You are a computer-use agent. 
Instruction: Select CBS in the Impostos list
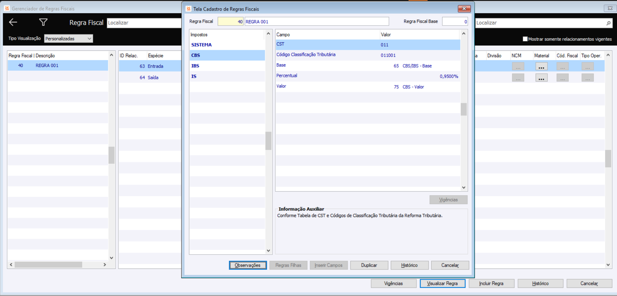(x=227, y=55)
